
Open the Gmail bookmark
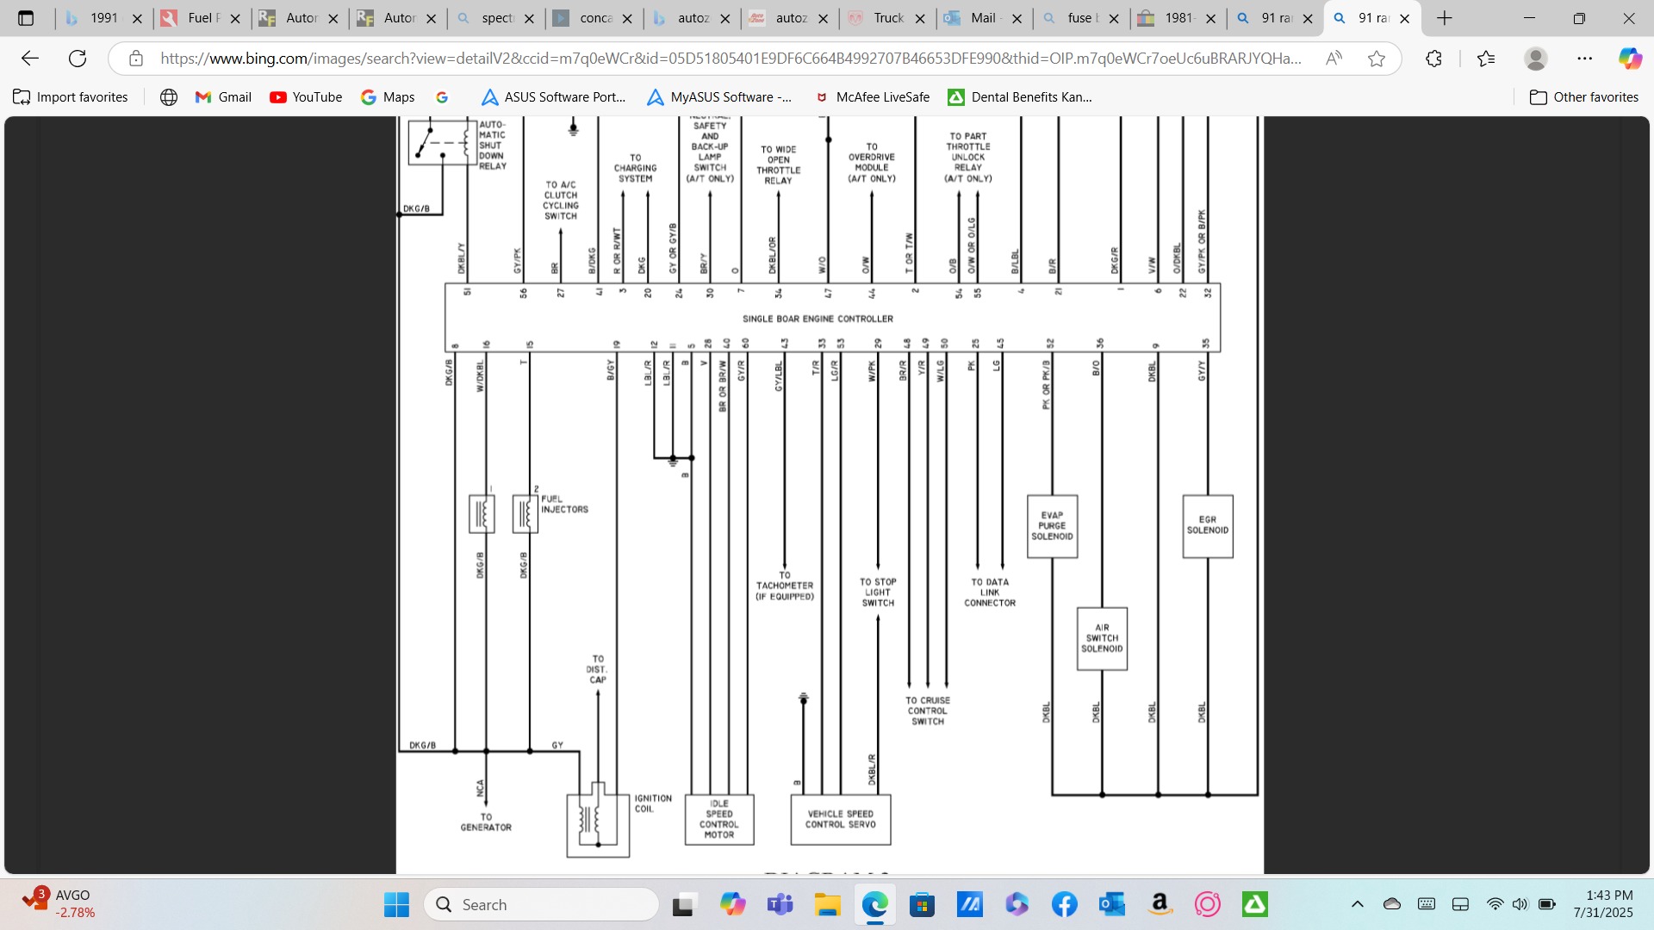pos(223,97)
